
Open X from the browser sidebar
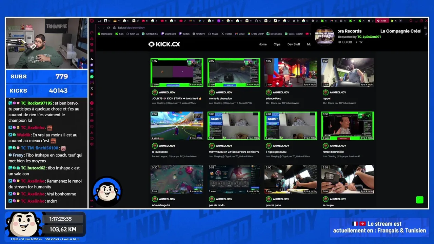[x=92, y=88]
